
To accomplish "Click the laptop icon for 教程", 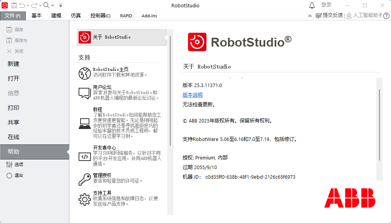I will [84, 123].
